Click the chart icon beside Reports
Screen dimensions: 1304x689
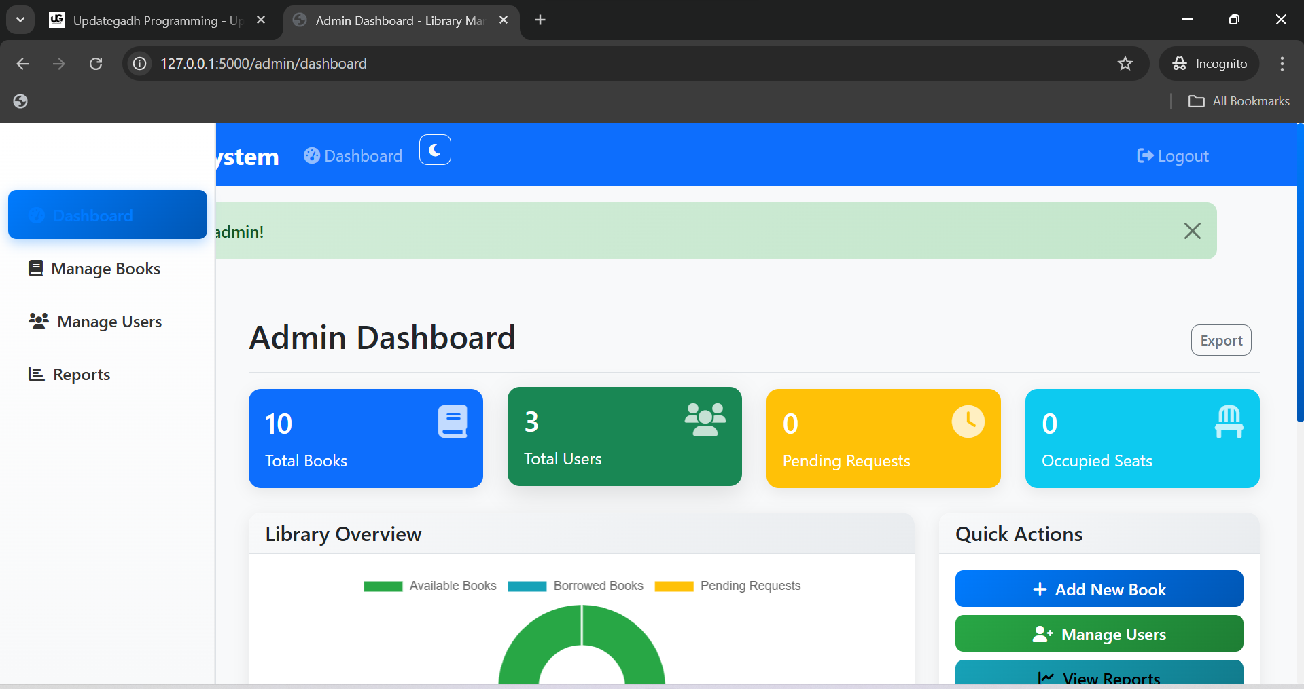[36, 374]
